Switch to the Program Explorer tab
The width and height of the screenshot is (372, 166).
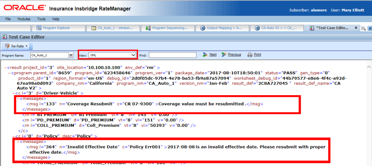[59, 28]
